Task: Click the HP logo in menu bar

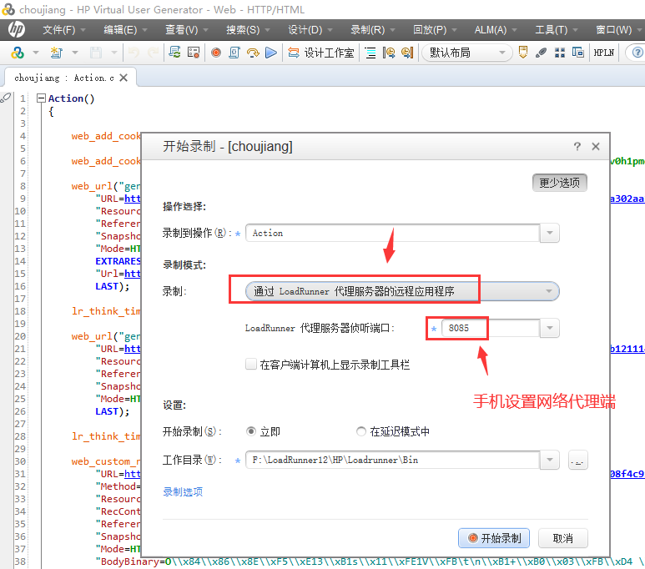Action: tap(17, 30)
